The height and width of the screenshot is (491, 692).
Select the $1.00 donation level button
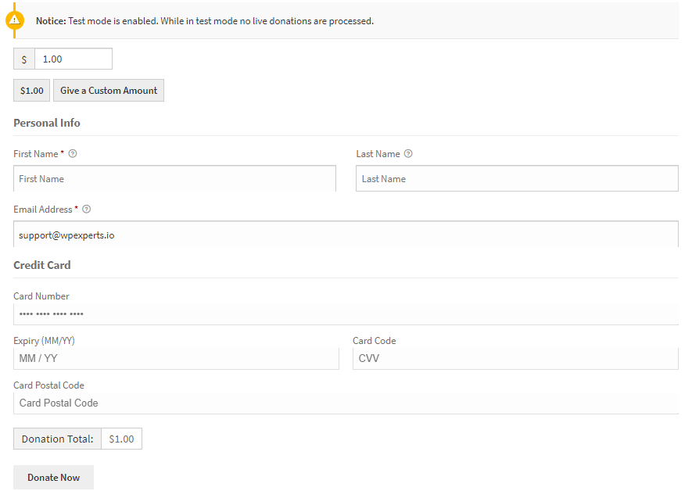click(32, 91)
